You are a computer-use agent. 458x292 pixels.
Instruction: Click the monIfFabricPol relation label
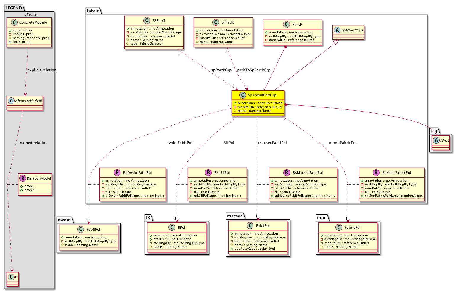click(x=343, y=143)
